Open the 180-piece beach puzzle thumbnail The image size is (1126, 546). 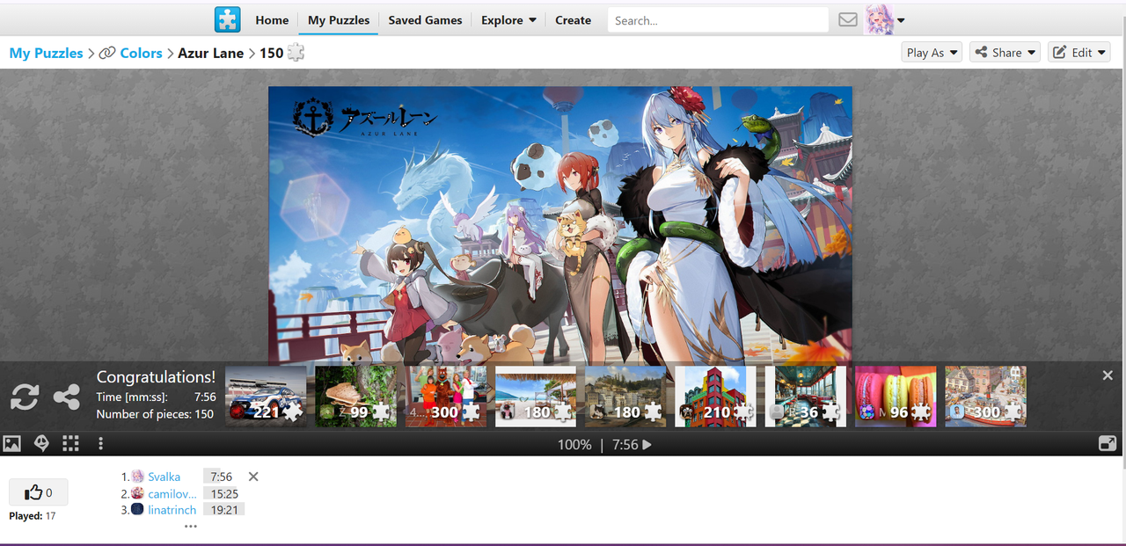coord(536,397)
